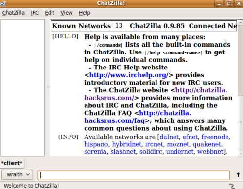Click the ChatZilla 0.9.85 version text
The width and height of the screenshot is (243, 189).
157,26
